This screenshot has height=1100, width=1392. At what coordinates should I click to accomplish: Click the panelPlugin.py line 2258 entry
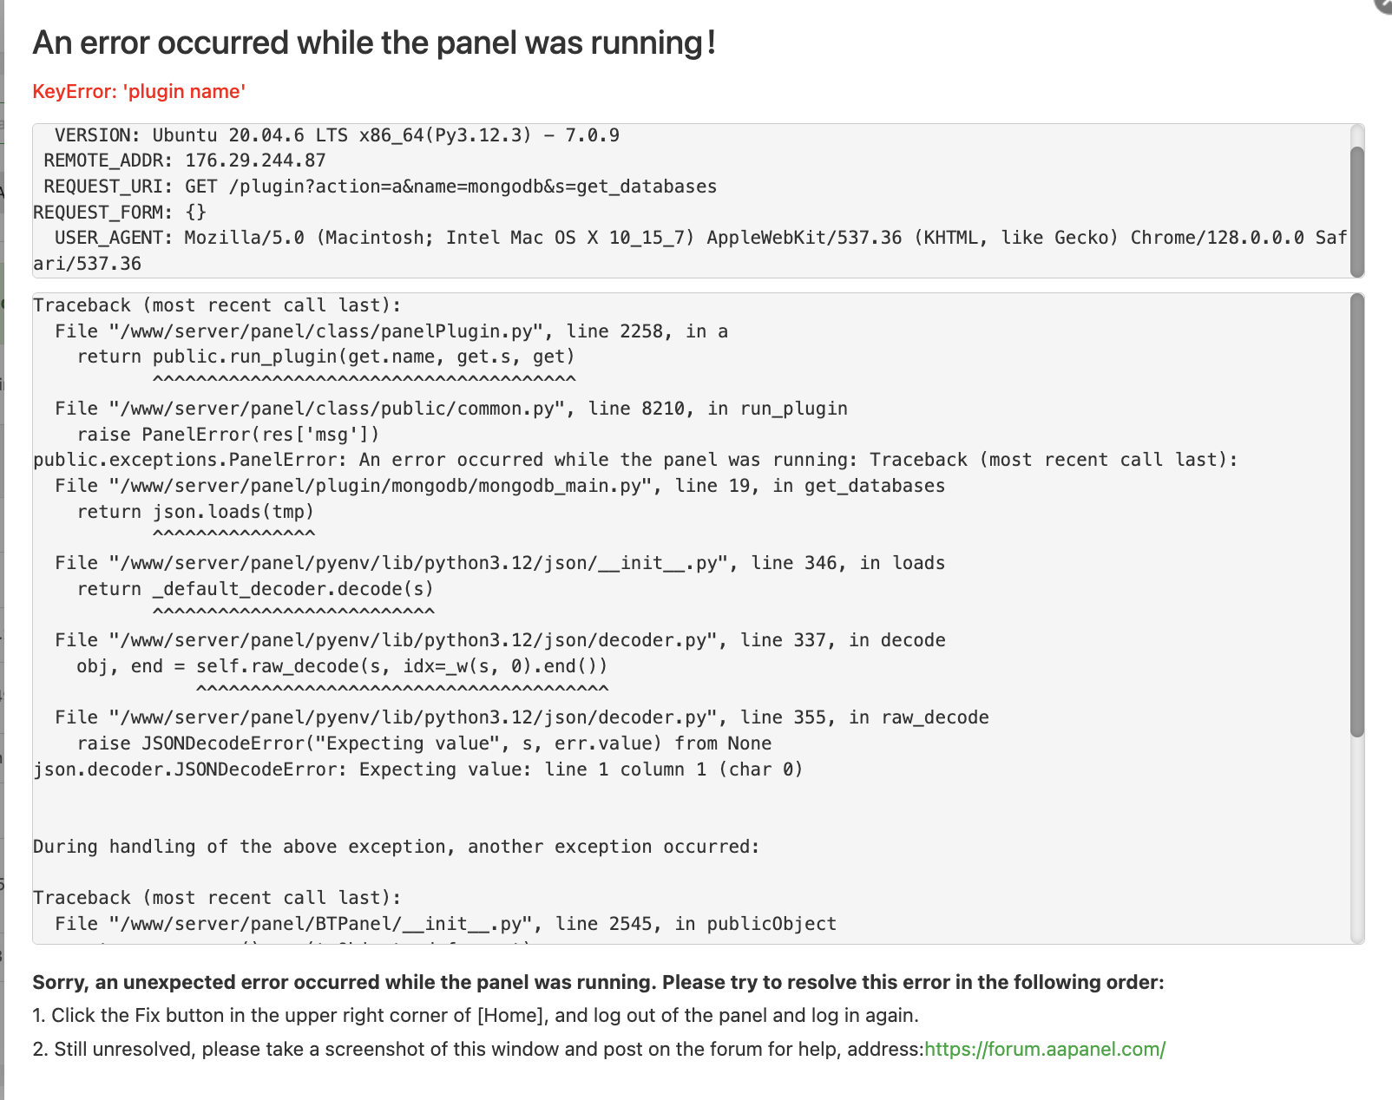pyautogui.click(x=391, y=331)
